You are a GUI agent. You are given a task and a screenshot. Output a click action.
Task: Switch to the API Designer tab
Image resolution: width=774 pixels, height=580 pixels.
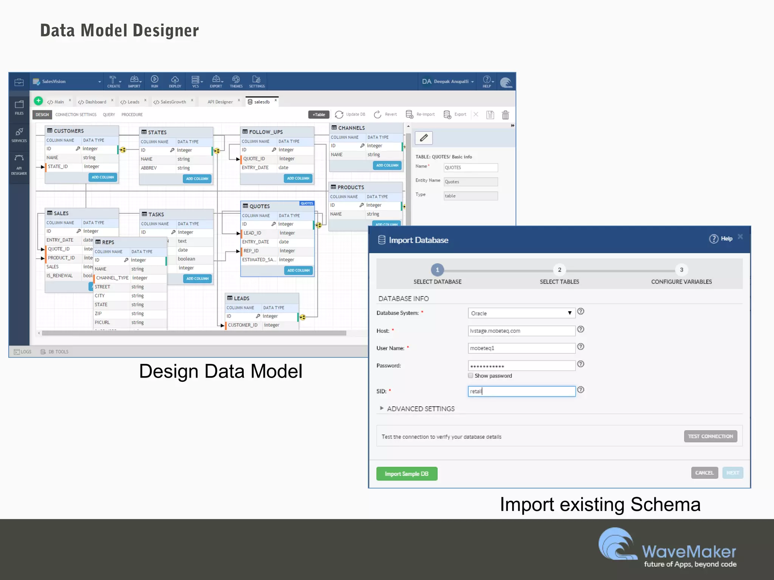coord(220,102)
